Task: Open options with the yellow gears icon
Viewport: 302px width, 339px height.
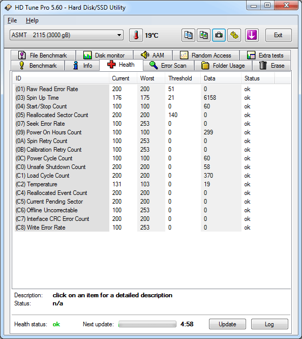Action: [x=234, y=35]
